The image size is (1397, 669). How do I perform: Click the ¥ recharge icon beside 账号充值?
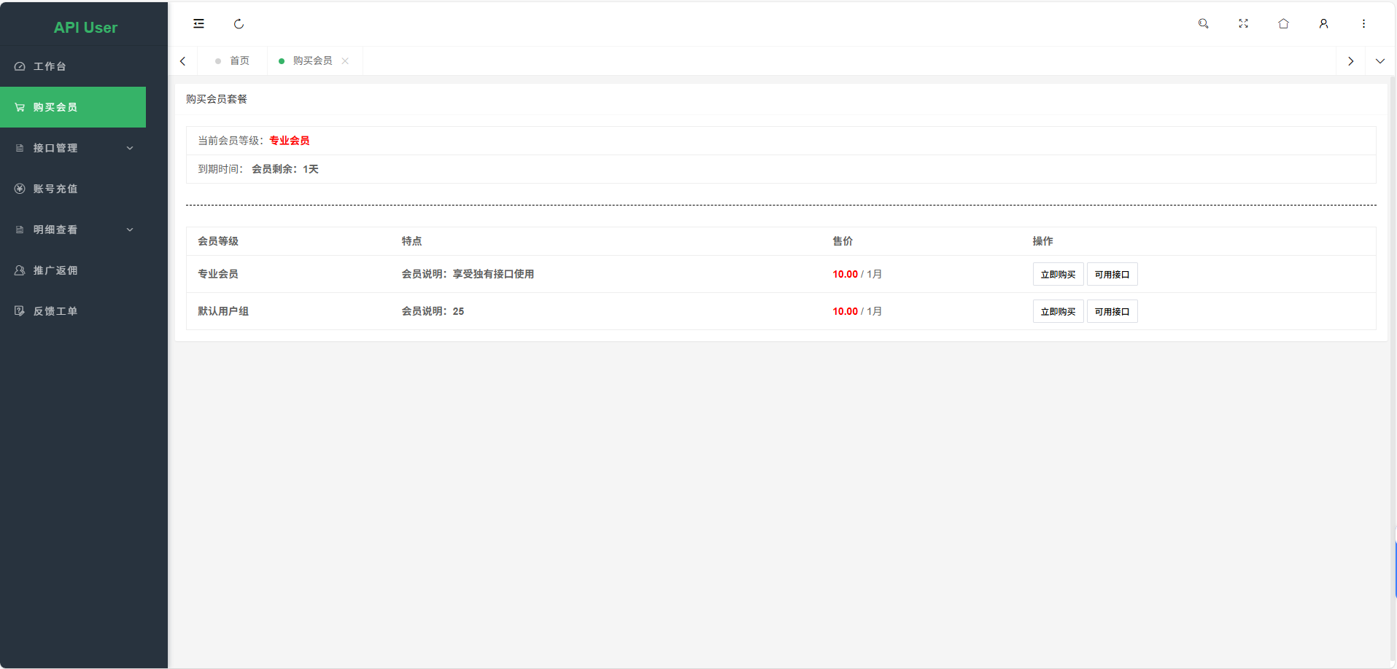(18, 189)
